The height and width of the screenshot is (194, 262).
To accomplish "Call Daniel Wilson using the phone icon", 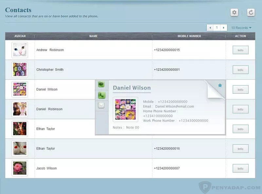I will pos(102,95).
